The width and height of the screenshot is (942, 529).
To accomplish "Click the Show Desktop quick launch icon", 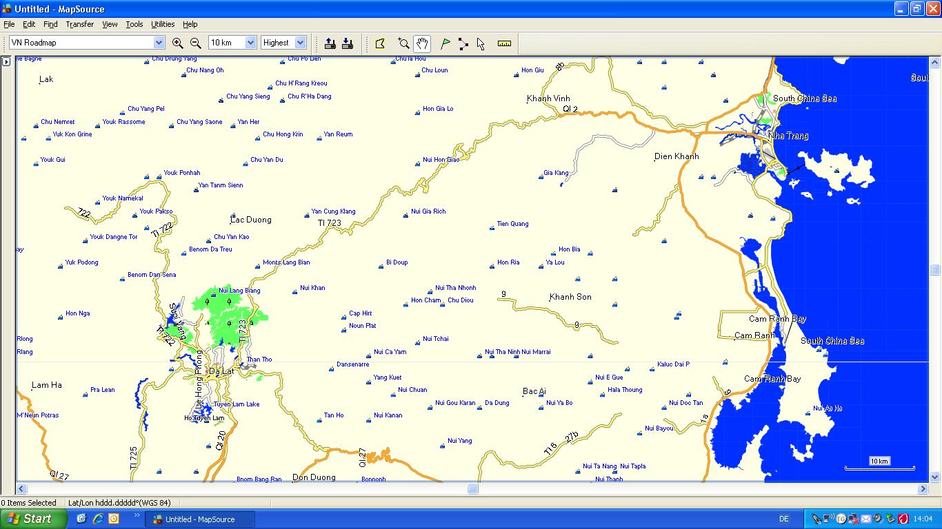I will click(81, 519).
